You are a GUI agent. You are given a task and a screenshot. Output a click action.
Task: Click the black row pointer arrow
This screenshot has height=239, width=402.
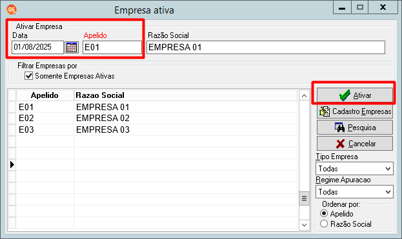click(x=12, y=164)
